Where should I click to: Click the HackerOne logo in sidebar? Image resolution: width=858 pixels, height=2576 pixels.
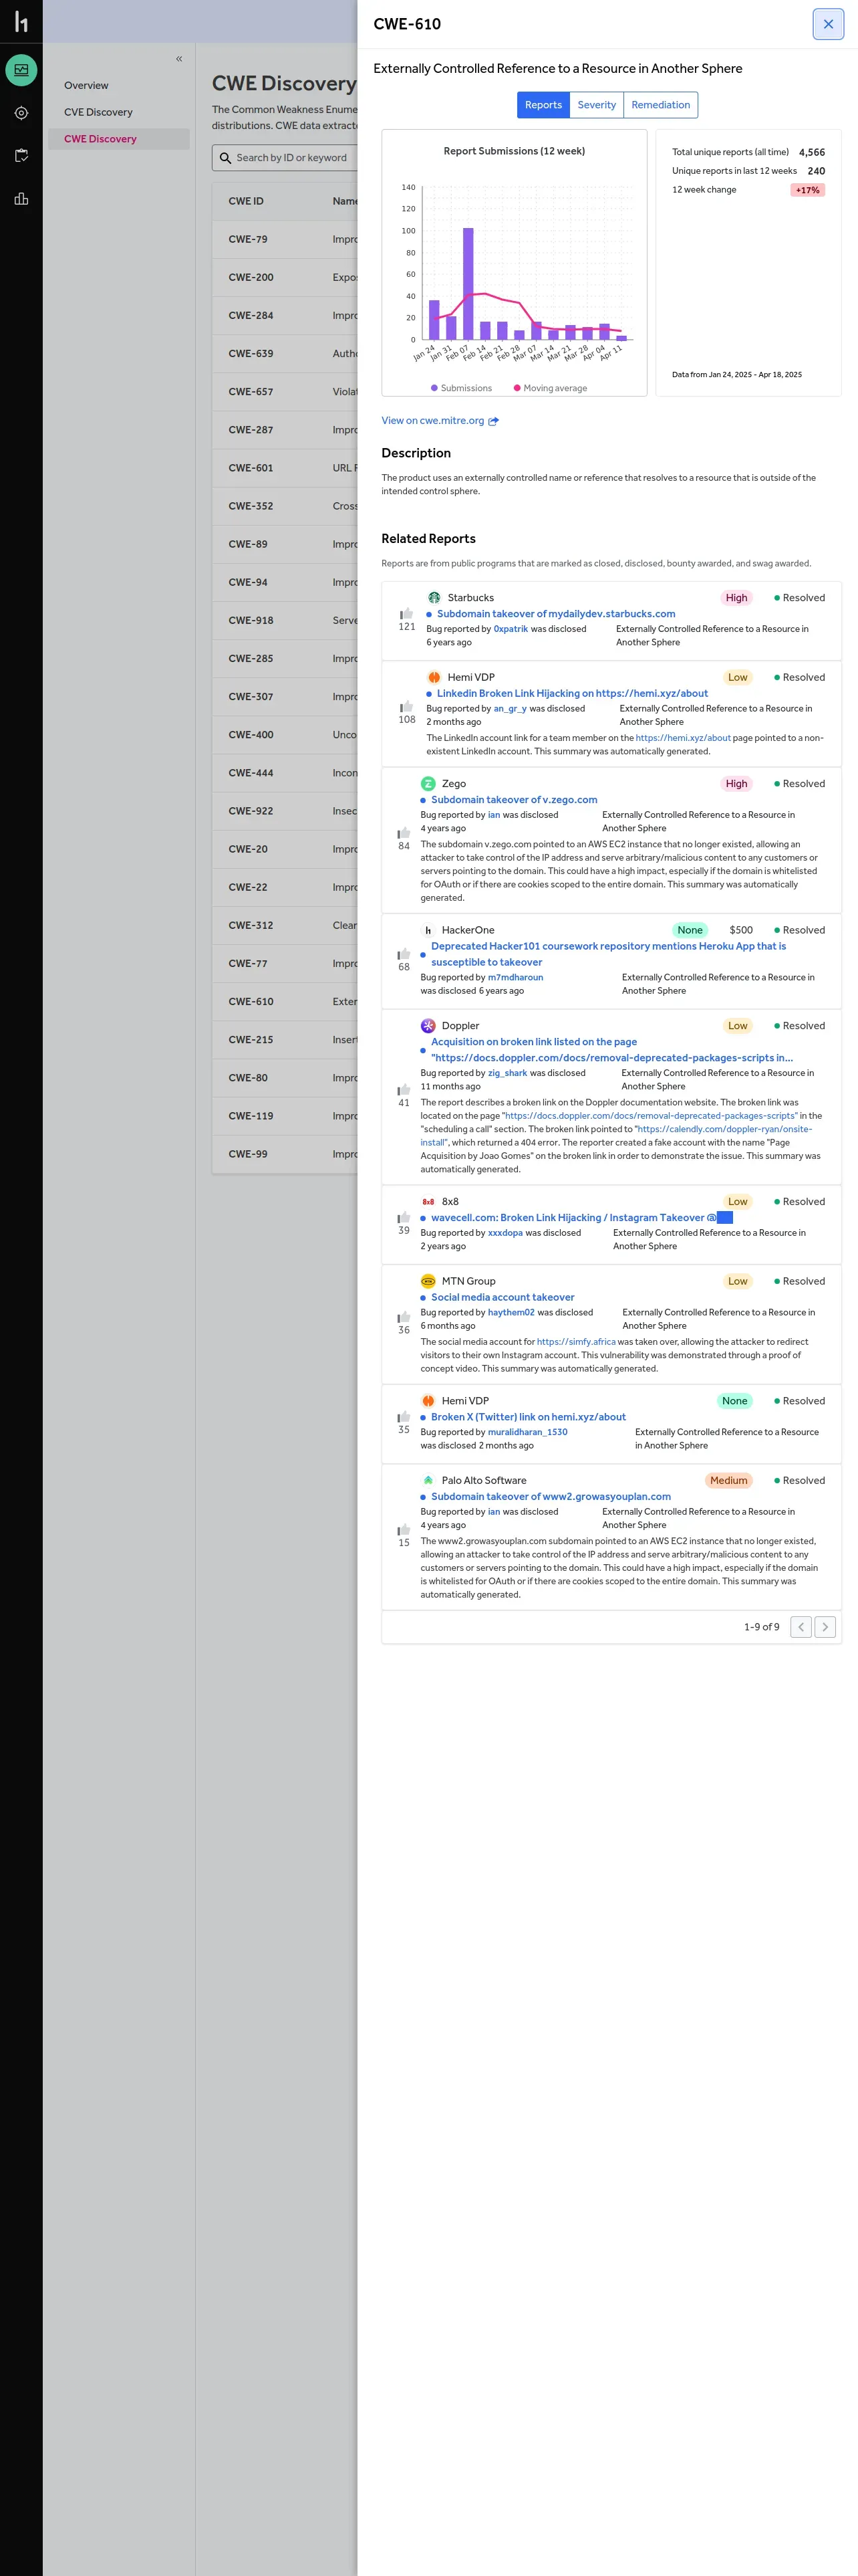pos(21,21)
